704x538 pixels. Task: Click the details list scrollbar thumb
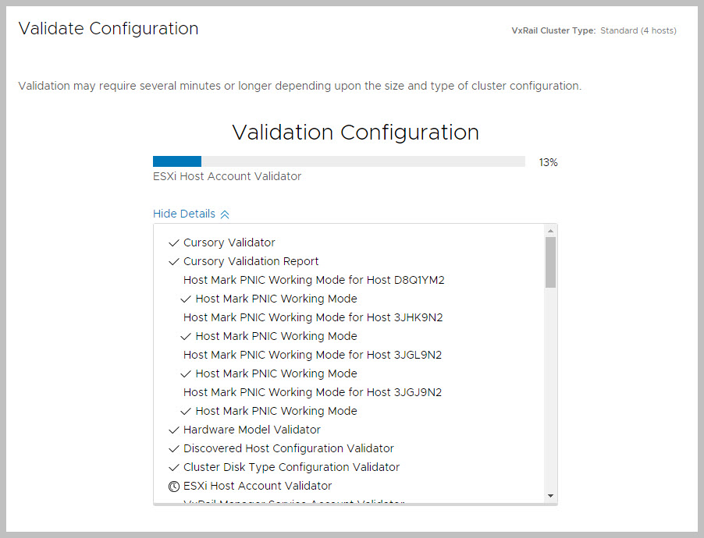click(550, 262)
